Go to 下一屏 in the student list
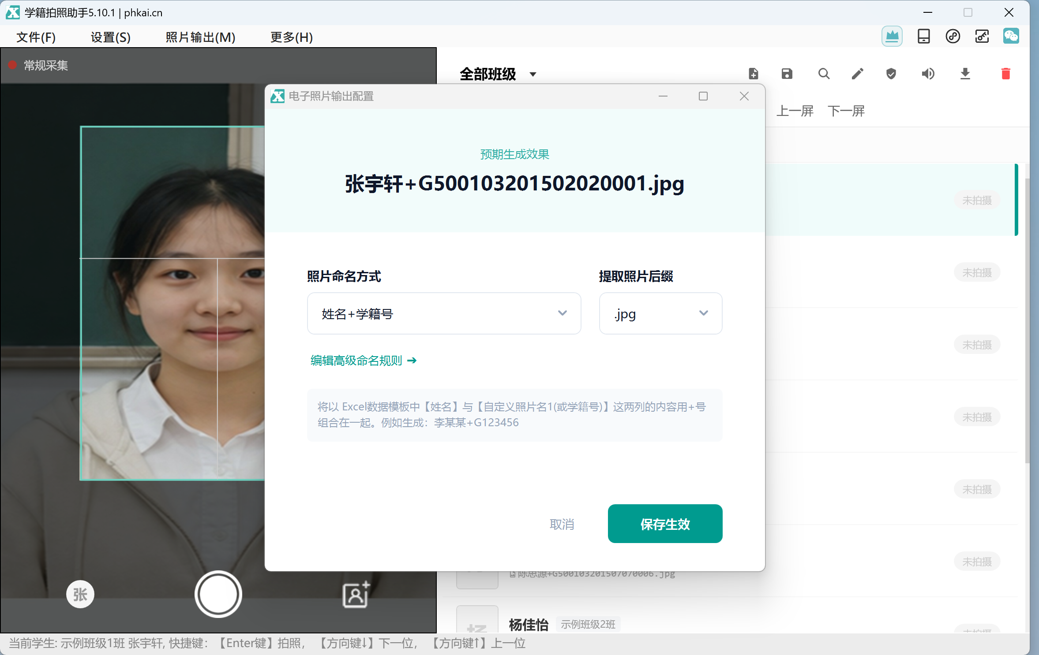 pyautogui.click(x=846, y=111)
